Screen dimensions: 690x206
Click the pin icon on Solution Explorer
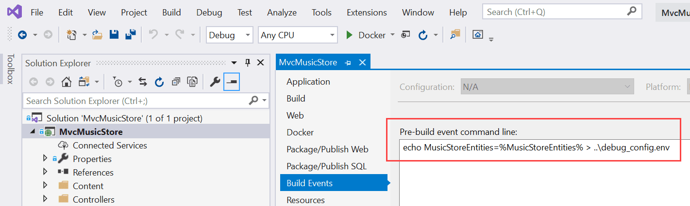[248, 63]
